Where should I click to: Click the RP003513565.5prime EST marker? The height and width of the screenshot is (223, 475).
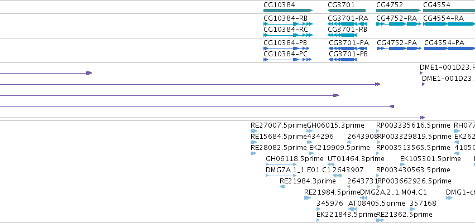377,153
